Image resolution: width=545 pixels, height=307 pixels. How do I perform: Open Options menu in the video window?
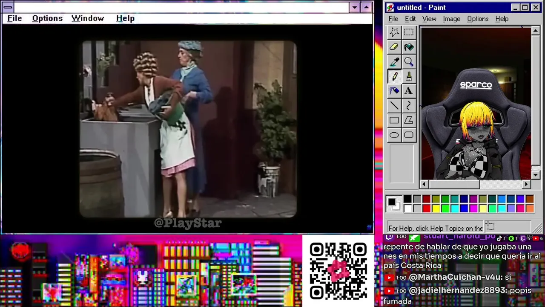[x=47, y=18]
